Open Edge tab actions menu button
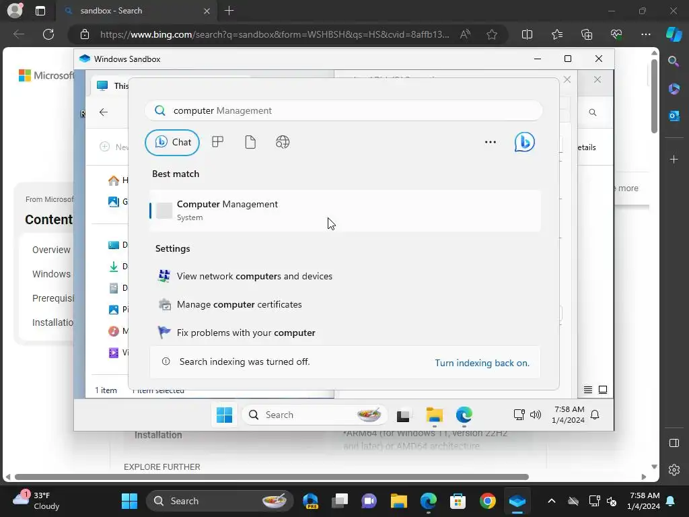The width and height of the screenshot is (689, 517). pos(40,11)
